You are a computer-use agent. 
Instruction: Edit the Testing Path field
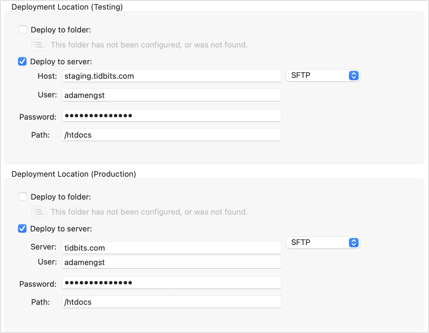coord(172,135)
